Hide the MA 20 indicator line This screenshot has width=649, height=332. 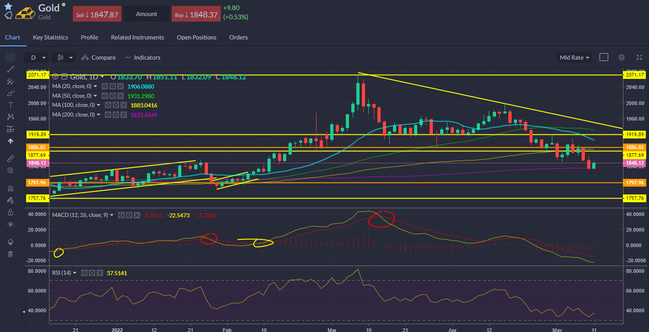(105, 86)
